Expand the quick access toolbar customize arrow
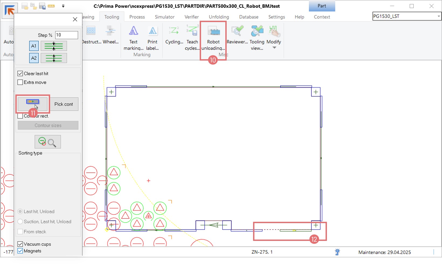 [63, 6]
